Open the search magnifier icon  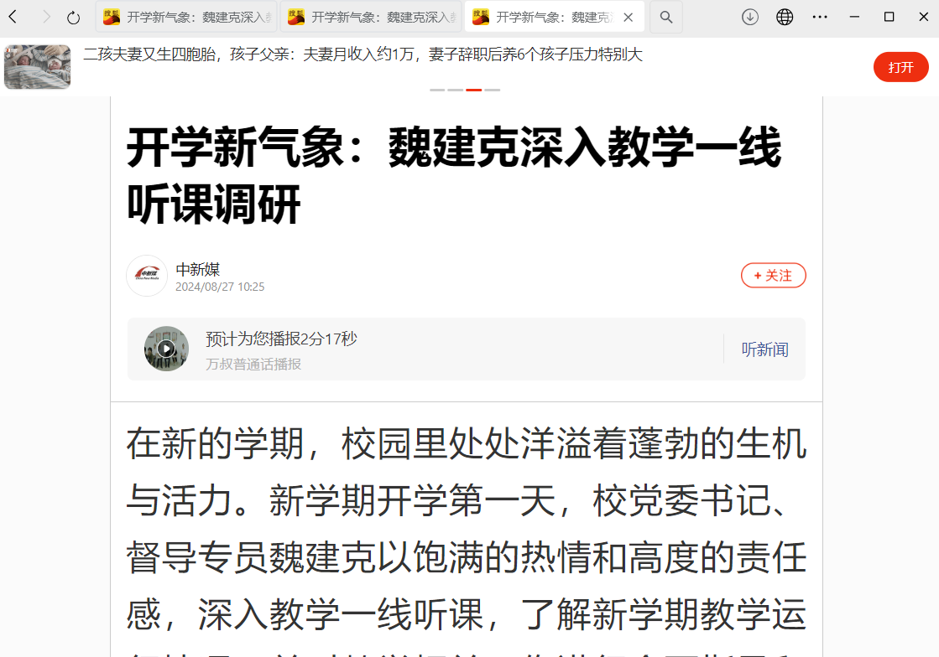(666, 18)
